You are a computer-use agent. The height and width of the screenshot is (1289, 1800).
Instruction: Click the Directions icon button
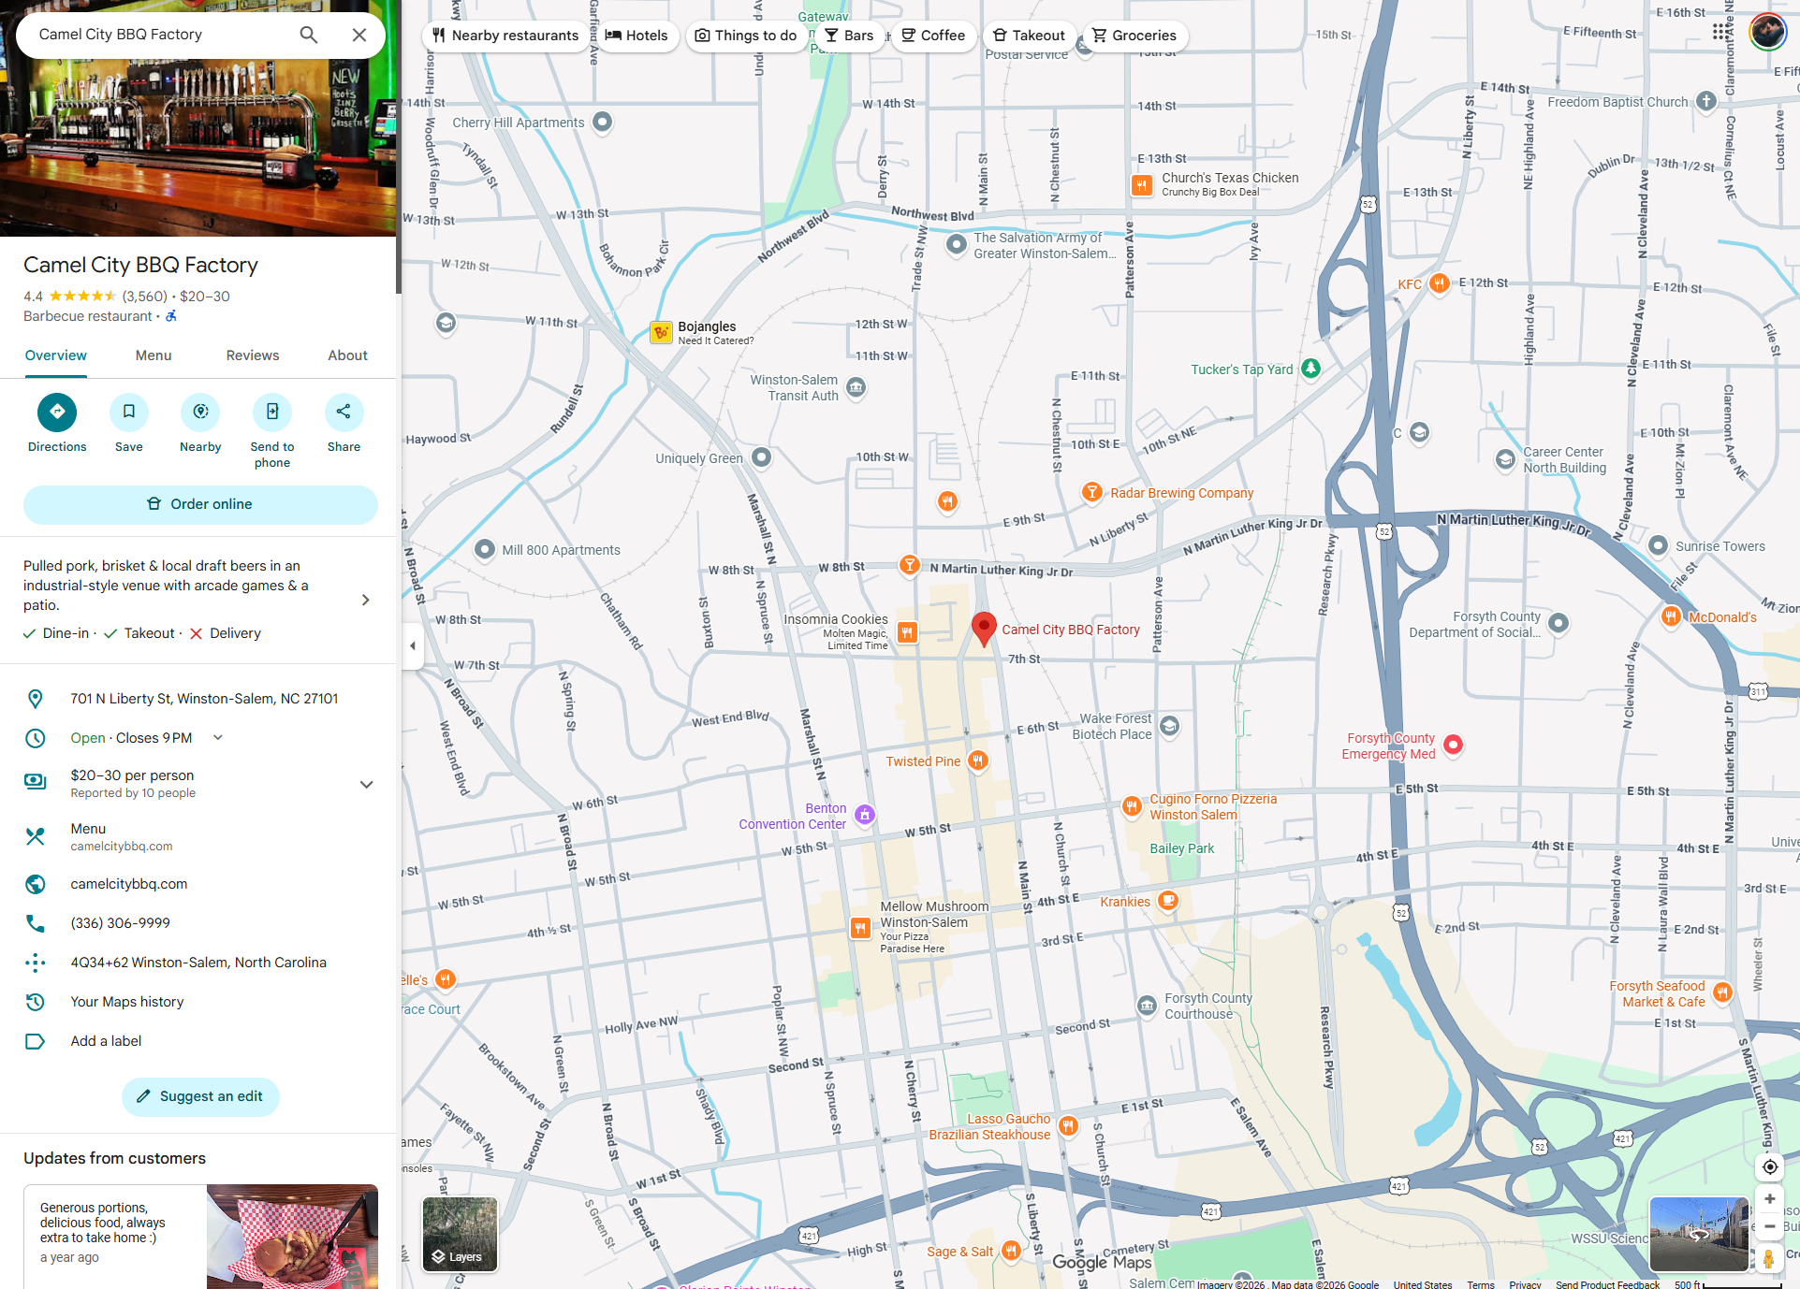(57, 412)
